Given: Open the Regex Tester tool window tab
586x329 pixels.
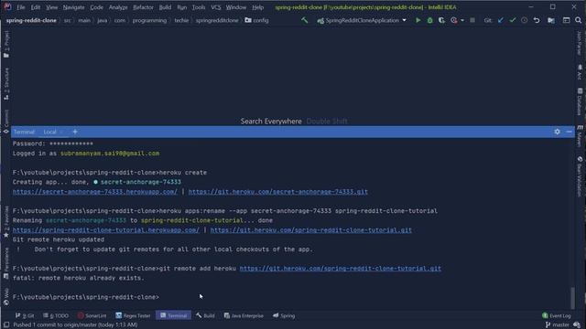Looking at the screenshot, I should [133, 315].
